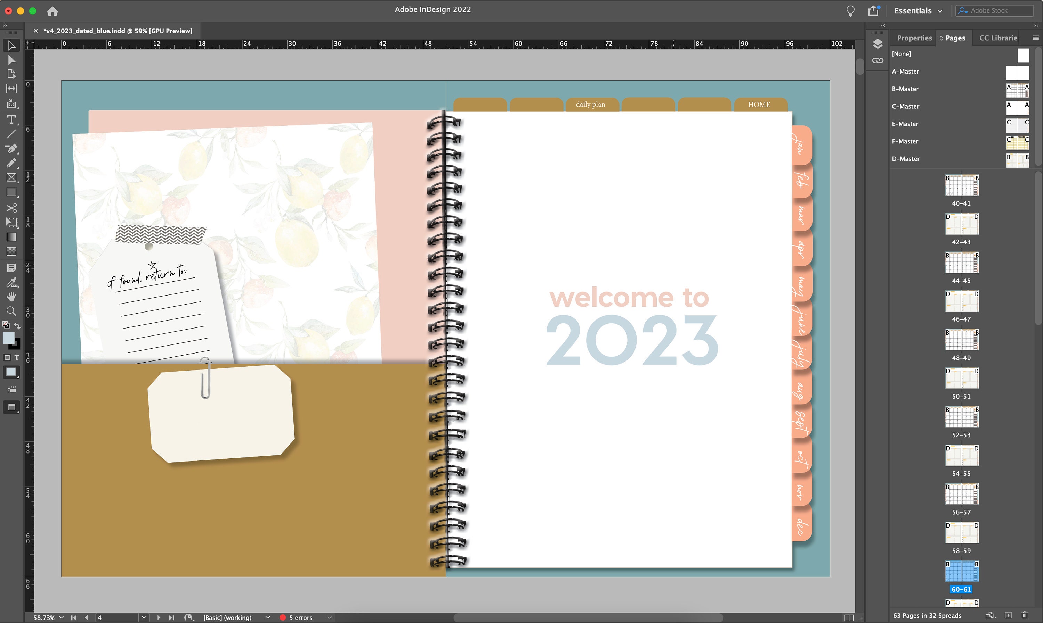Open the zoom level dropdown
The width and height of the screenshot is (1043, 623).
(61, 617)
